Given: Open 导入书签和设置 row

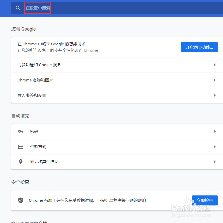Looking at the screenshot, I should click(x=117, y=95).
